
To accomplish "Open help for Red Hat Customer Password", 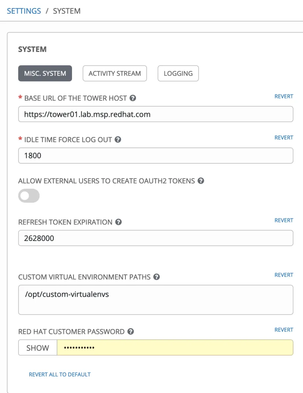I will [130, 332].
